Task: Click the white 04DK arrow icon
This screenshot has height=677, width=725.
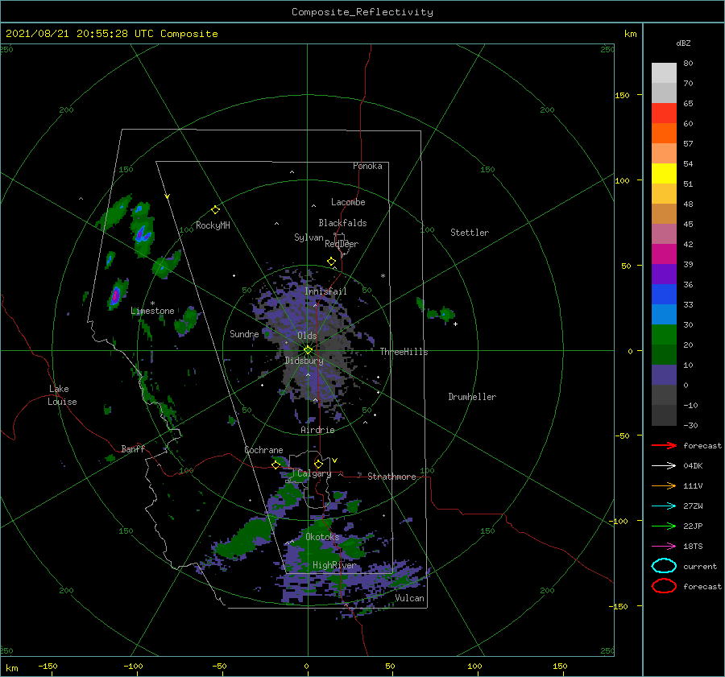Action: point(664,466)
